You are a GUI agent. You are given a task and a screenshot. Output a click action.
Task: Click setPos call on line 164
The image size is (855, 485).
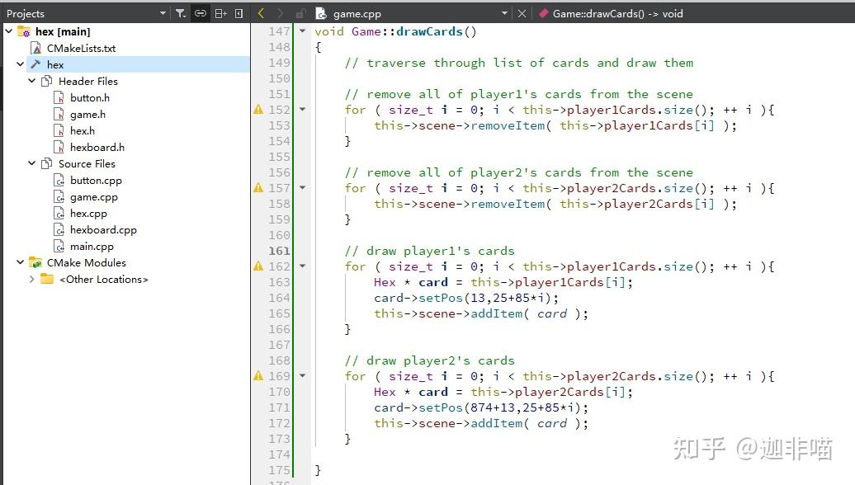tap(441, 298)
